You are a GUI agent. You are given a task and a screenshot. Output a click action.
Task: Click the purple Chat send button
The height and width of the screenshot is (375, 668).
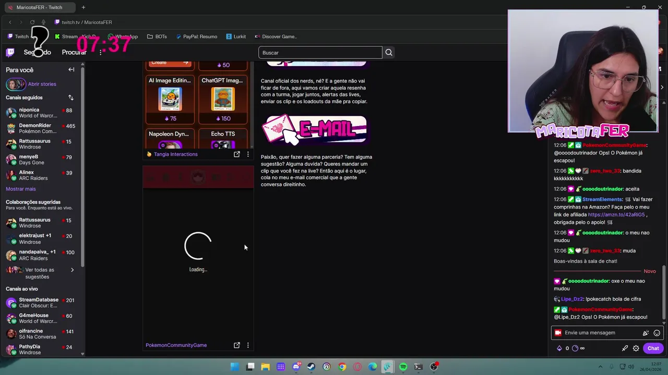653,348
